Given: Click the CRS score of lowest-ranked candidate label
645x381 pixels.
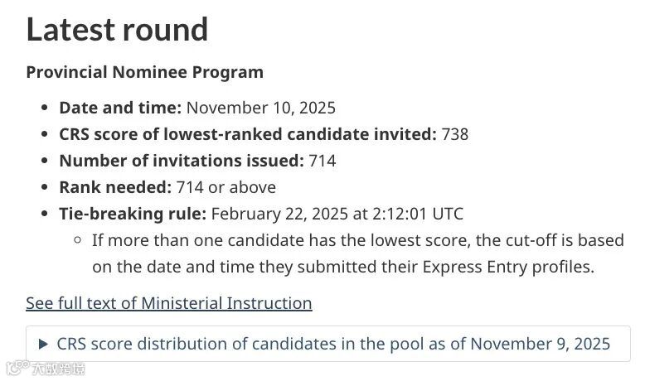Looking at the screenshot, I should [x=248, y=134].
